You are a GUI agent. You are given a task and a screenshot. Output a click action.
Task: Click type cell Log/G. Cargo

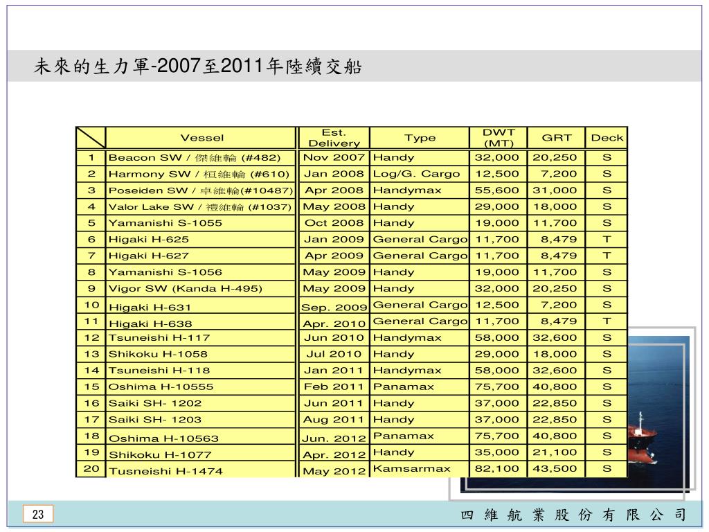click(x=420, y=174)
